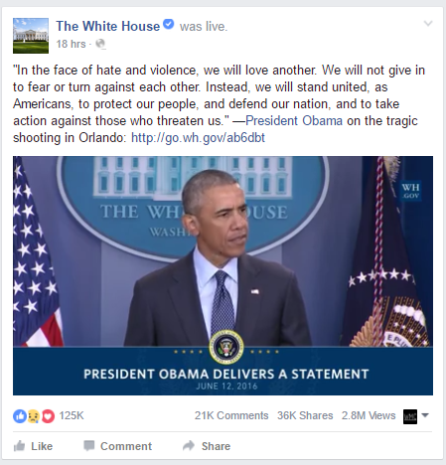The image size is (446, 465).
Task: Click the blue verified badge icon
Action: pyautogui.click(x=169, y=24)
